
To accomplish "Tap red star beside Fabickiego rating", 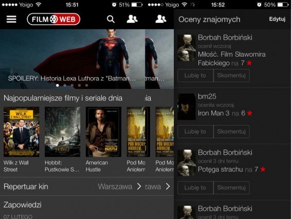I will coord(249,63).
